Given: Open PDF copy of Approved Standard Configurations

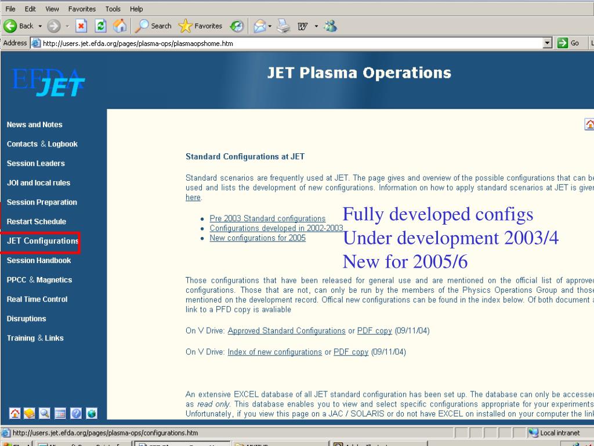Looking at the screenshot, I should point(374,330).
